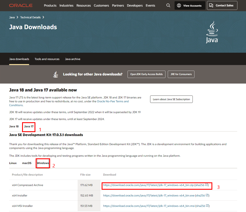This screenshot has width=246, height=212.
Task: Open the Partners menu
Action: (118, 5)
